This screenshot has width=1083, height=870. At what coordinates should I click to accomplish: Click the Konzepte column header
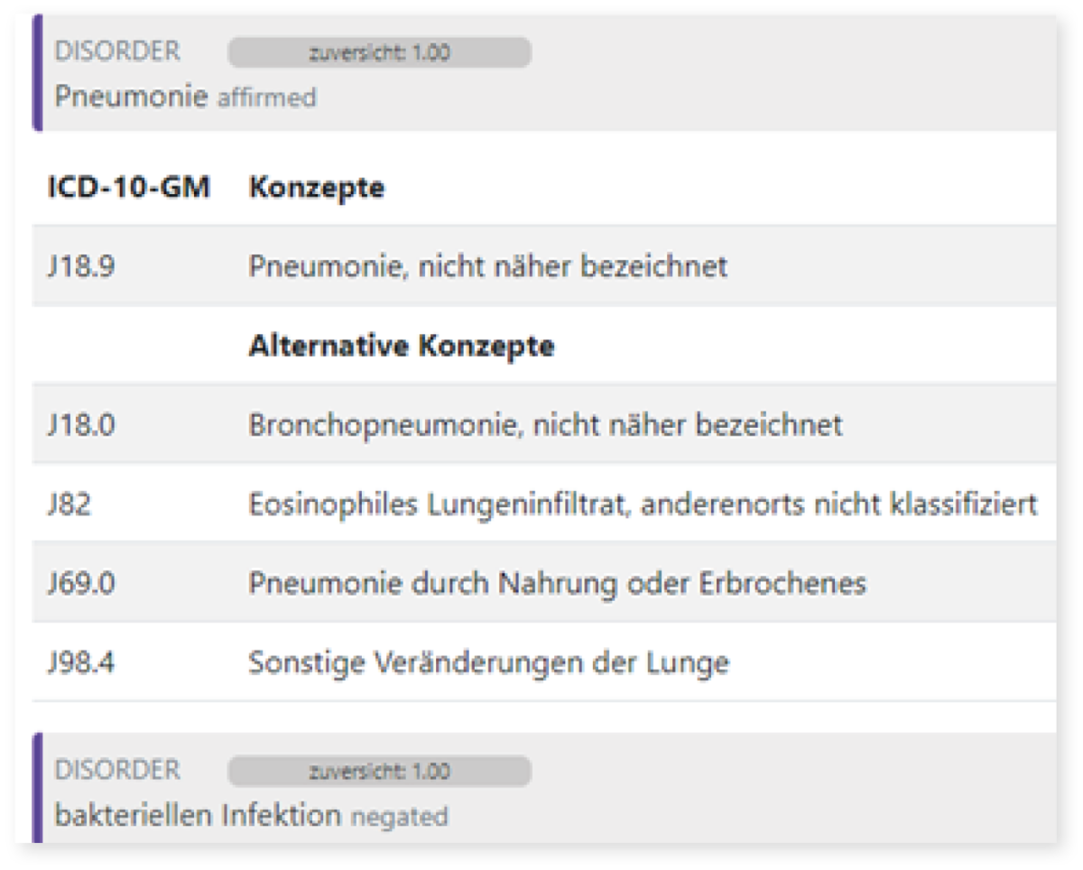click(x=317, y=188)
